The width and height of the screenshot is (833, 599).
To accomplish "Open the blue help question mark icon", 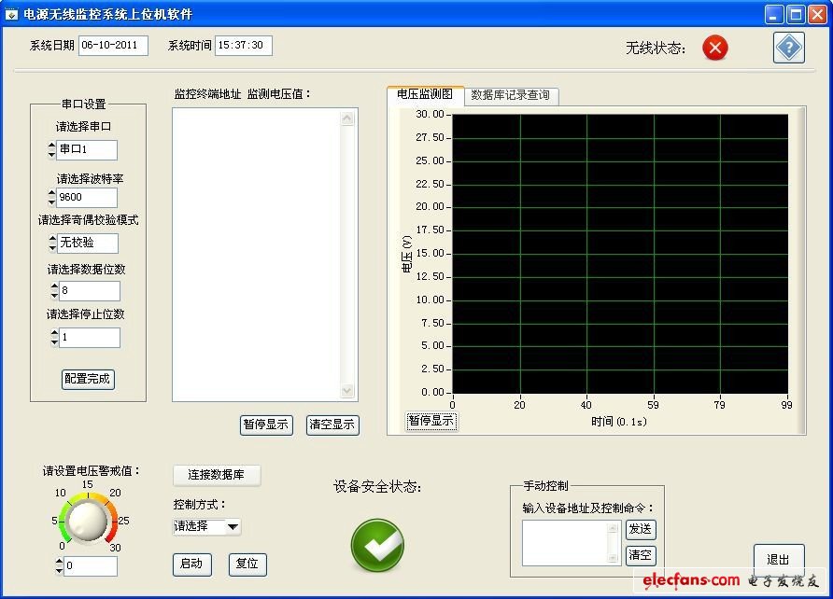I will 788,48.
